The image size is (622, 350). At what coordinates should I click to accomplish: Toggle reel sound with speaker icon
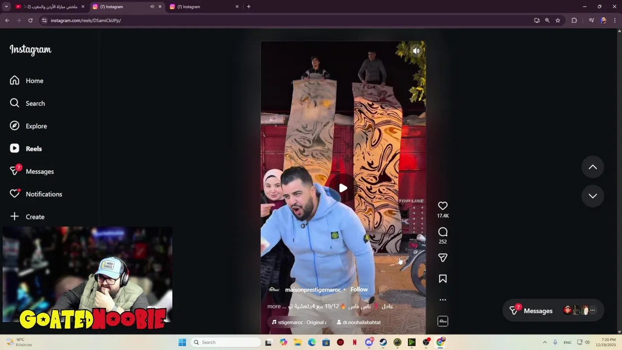tap(416, 51)
